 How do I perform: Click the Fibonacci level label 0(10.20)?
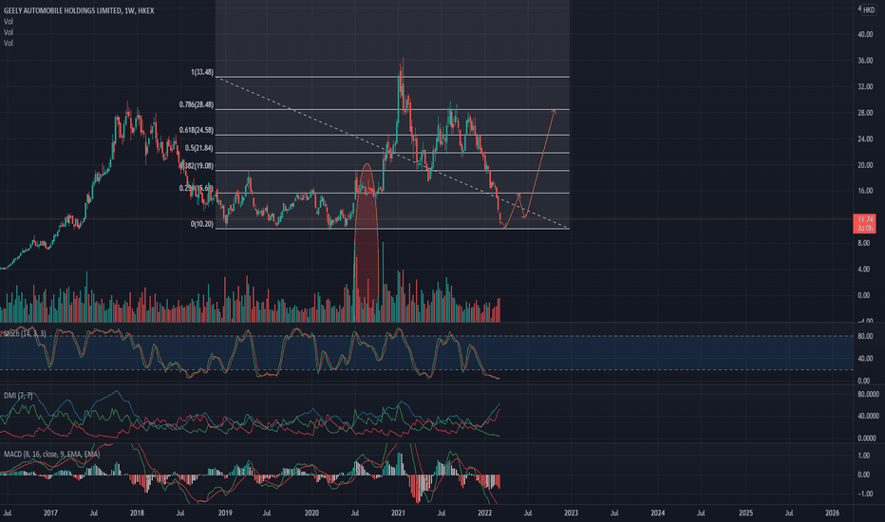tap(202, 224)
